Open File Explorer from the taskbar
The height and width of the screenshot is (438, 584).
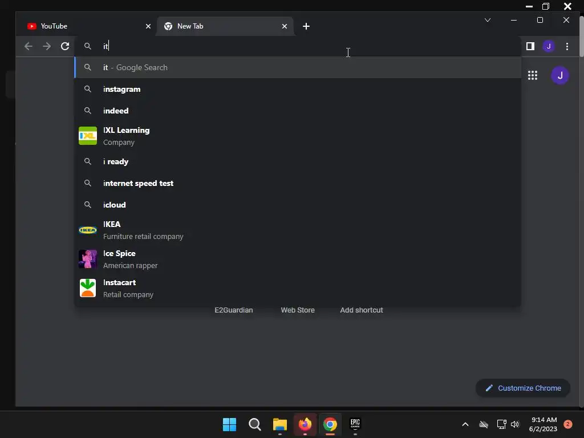(x=279, y=424)
